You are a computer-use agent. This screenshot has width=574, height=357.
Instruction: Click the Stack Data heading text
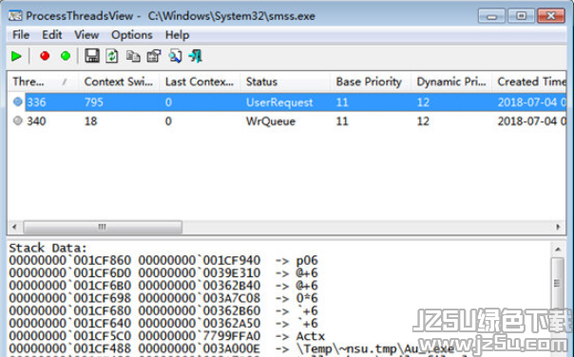click(x=48, y=248)
